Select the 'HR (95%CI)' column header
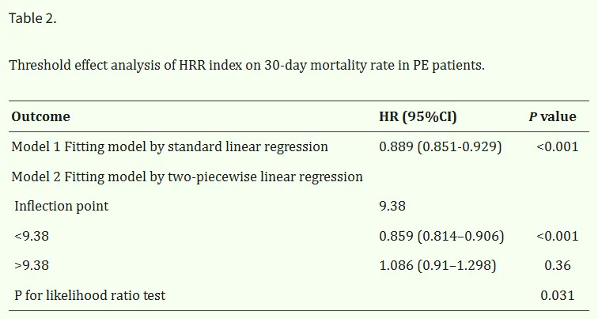The image size is (598, 319). tap(418, 116)
